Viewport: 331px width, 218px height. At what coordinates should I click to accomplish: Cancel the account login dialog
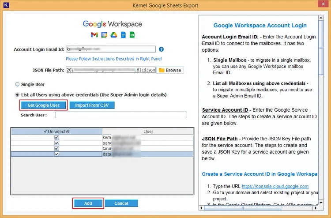pos(121,203)
